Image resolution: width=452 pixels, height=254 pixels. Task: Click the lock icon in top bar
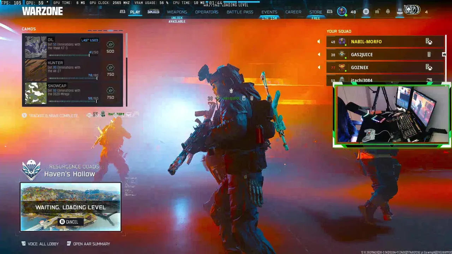click(x=377, y=12)
